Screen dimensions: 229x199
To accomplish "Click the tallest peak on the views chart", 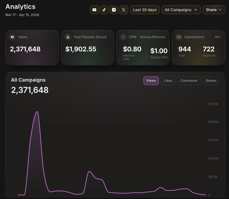I will (37, 112).
